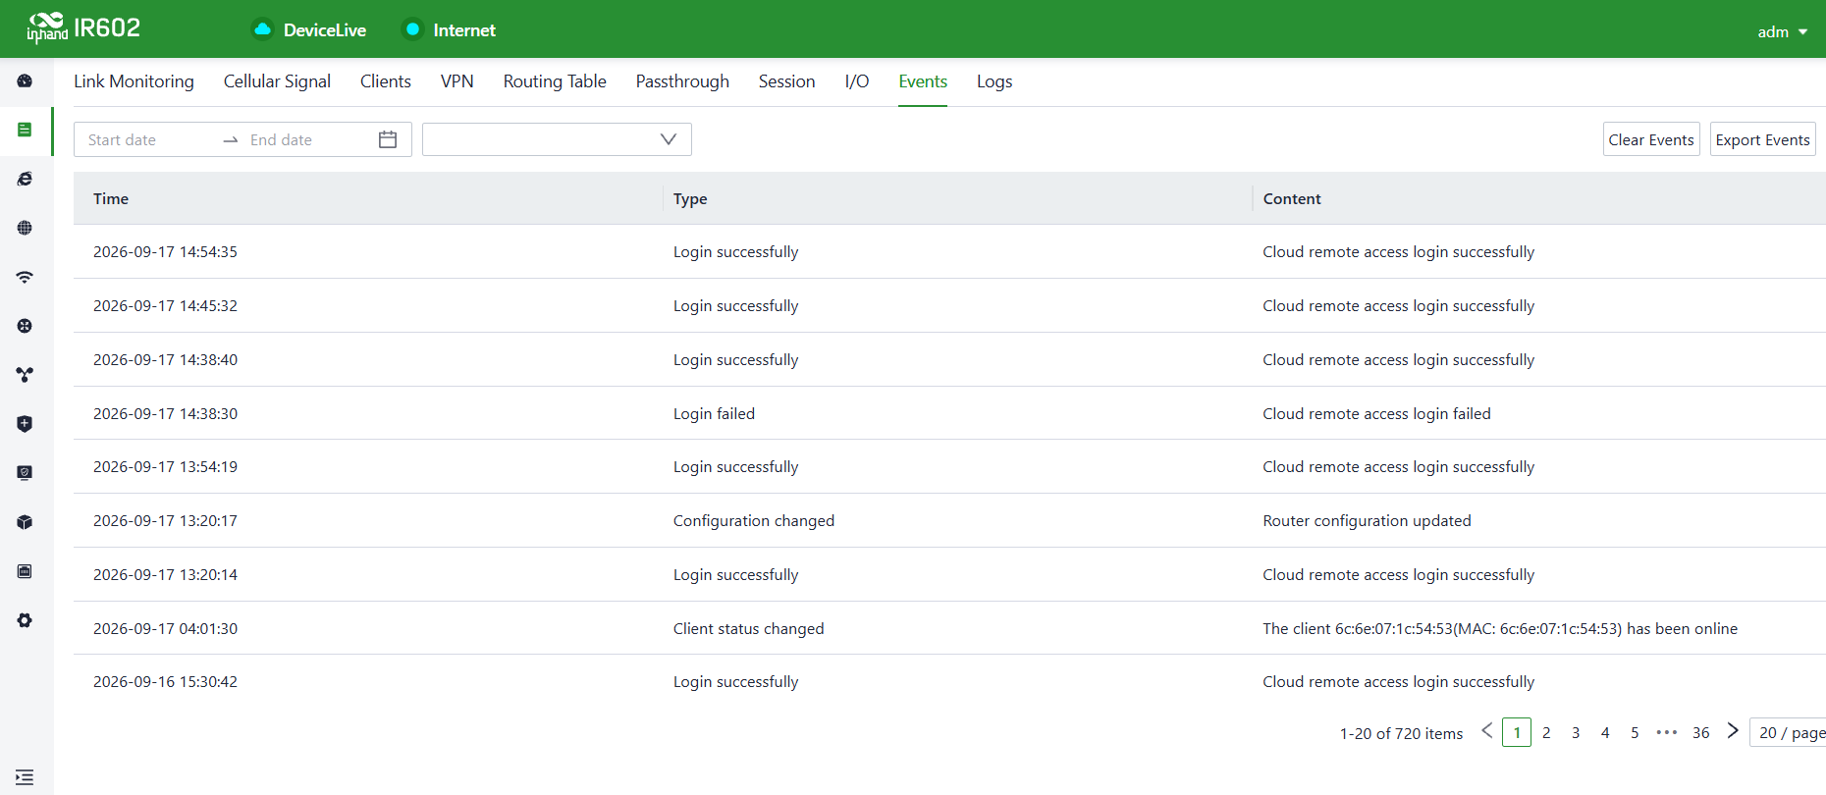Switch to I/O tab
The image size is (1826, 795).
click(x=857, y=81)
